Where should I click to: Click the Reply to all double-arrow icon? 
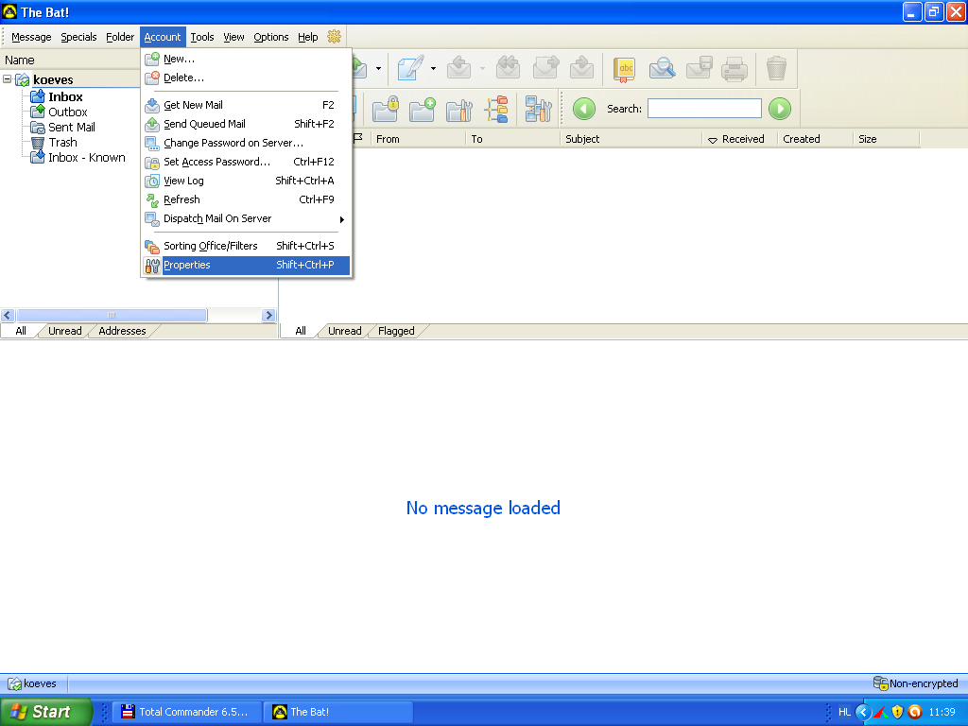point(508,68)
